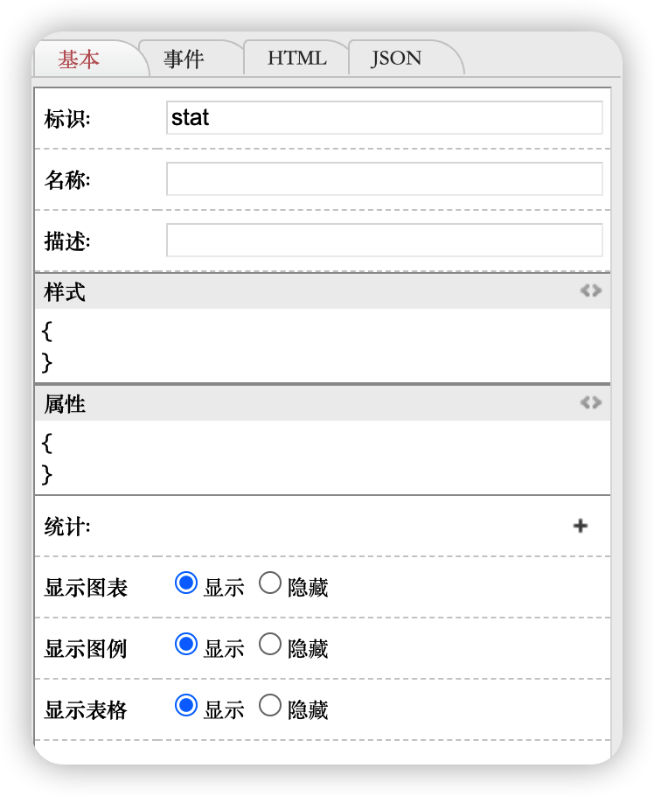The height and width of the screenshot is (796, 654).
Task: Collapse the 样式 section header
Action: (262, 292)
